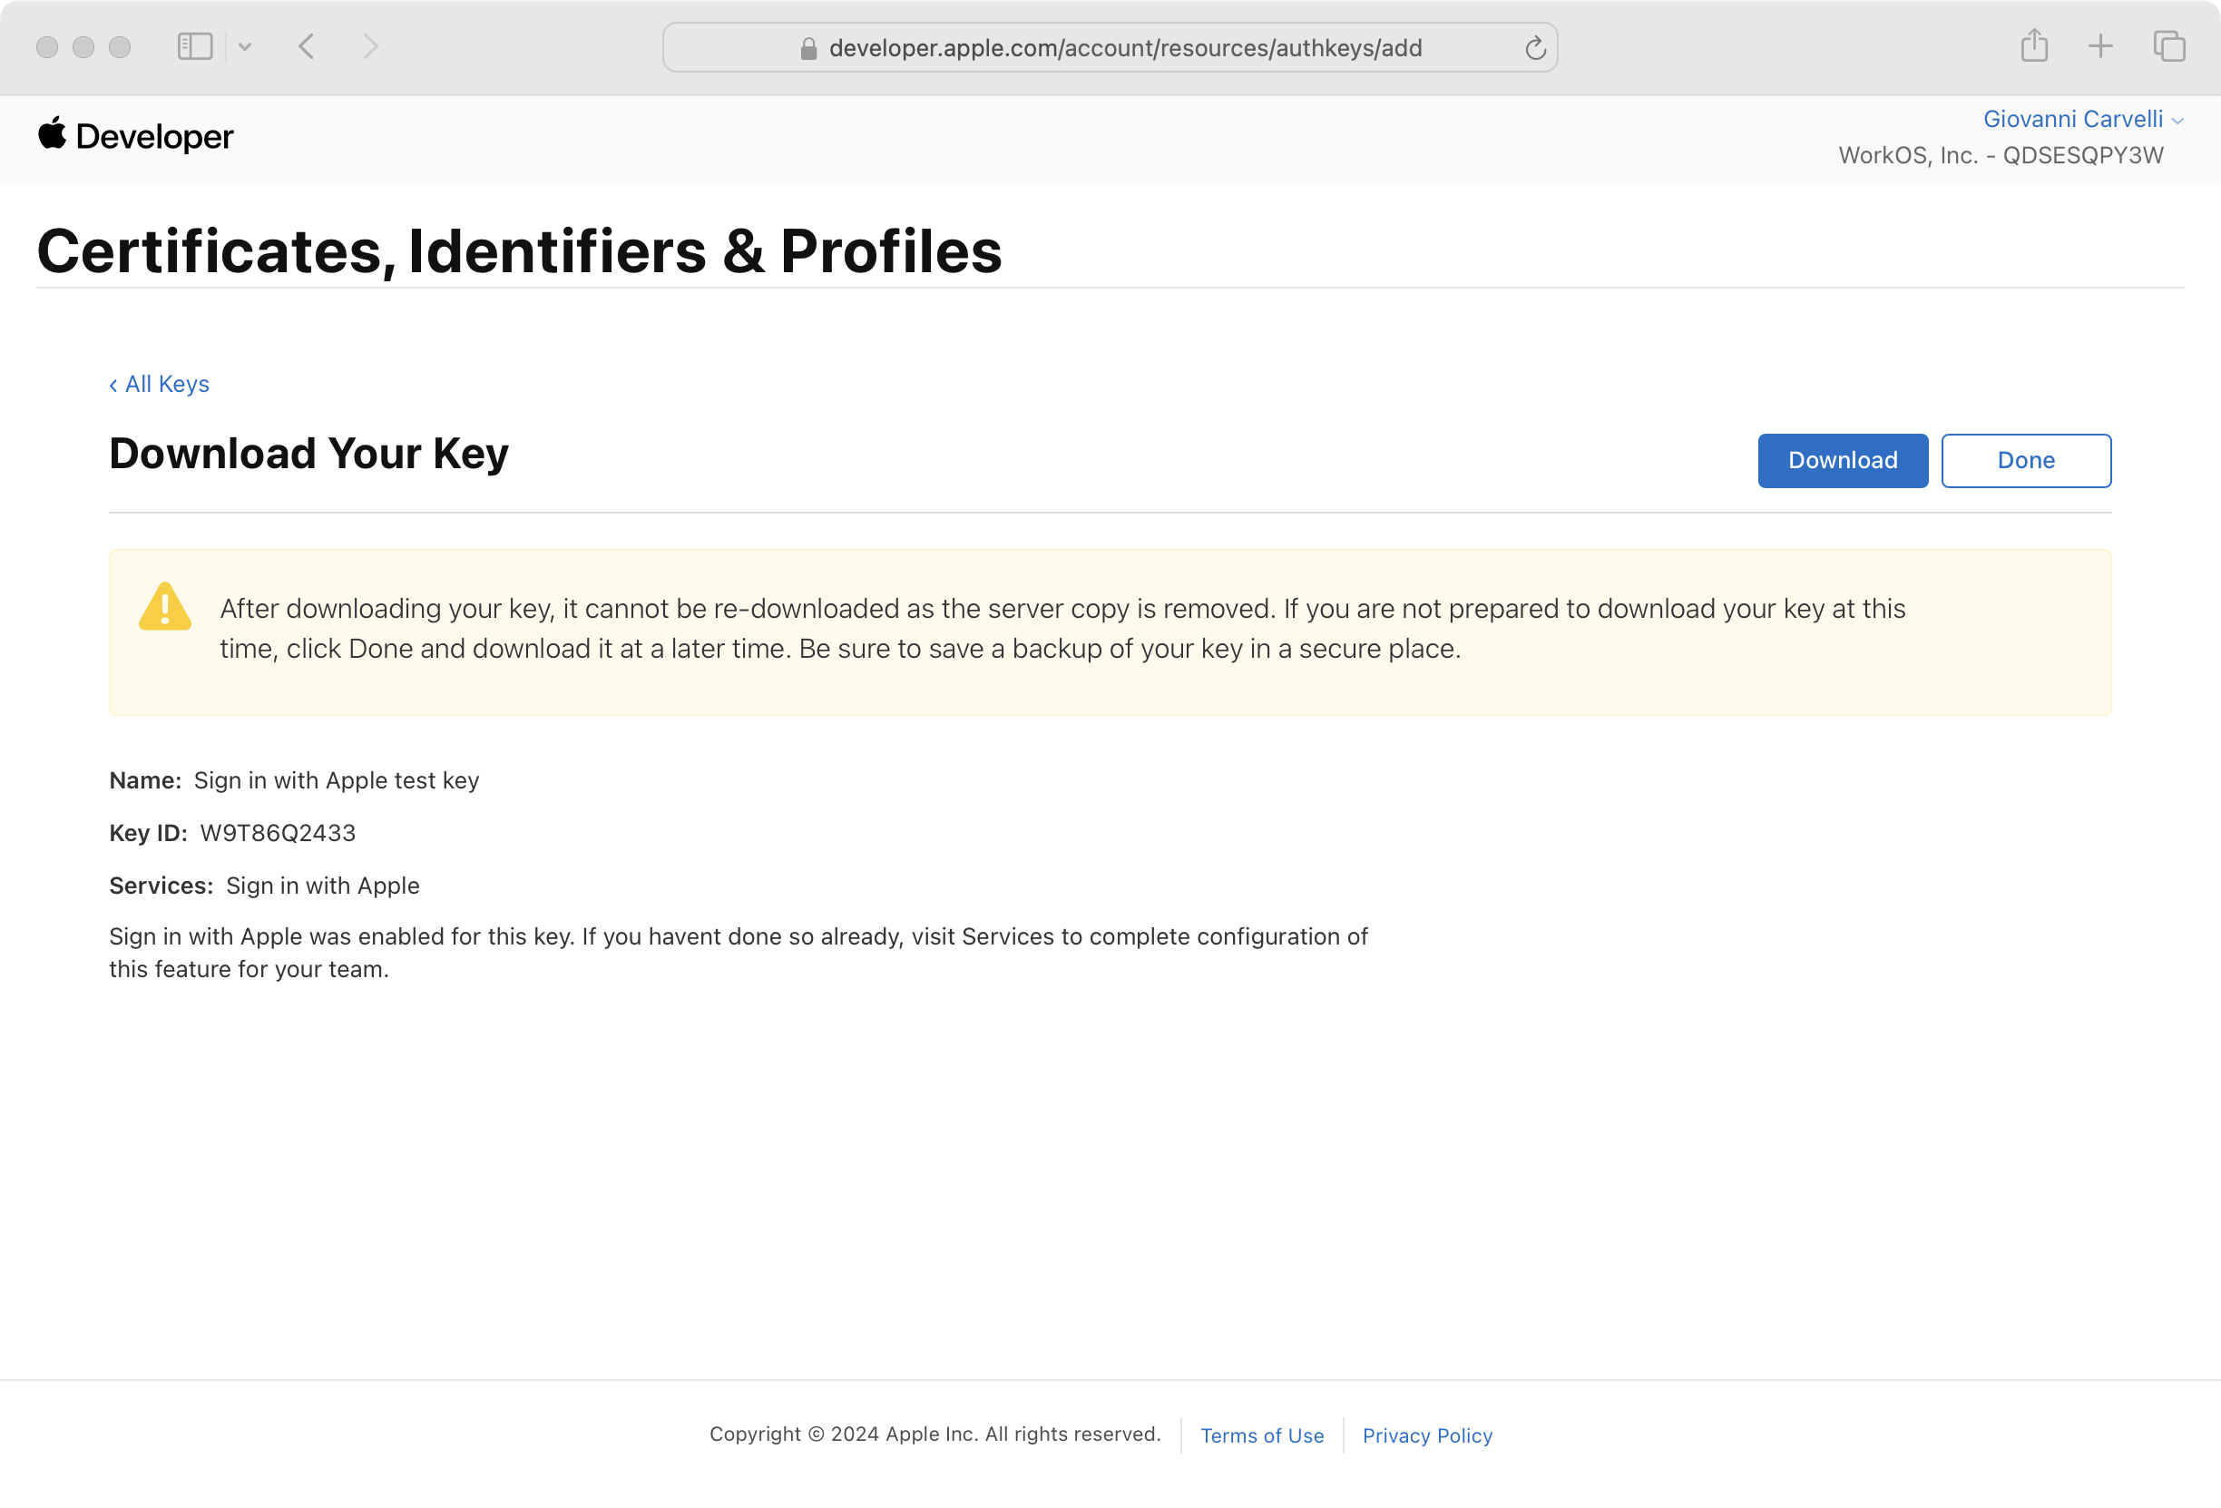The image size is (2221, 1508).
Task: Click the lock icon in address bar
Action: [x=808, y=49]
